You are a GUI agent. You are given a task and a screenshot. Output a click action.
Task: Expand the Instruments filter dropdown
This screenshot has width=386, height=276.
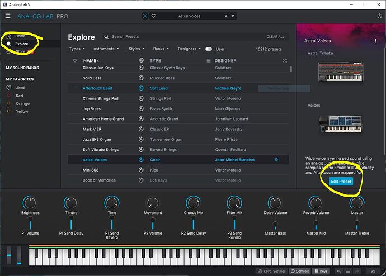tap(106, 49)
